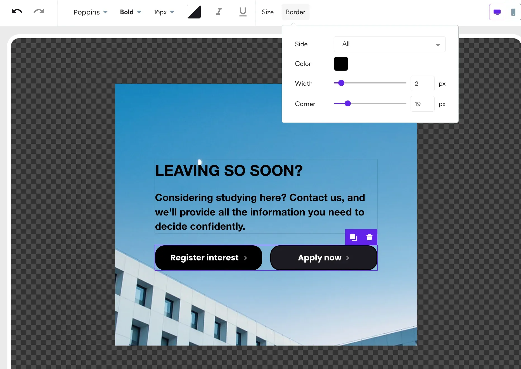Click the Corner slider handle
This screenshot has height=369, width=521.
click(348, 104)
